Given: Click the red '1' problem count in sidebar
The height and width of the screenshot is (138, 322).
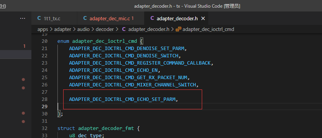Looking at the screenshot, I should pyautogui.click(x=24, y=46).
